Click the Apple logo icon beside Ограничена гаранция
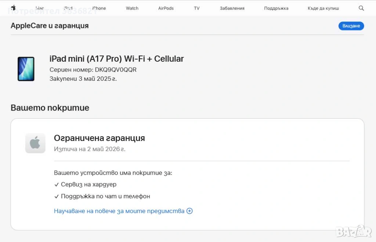The width and height of the screenshot is (376, 242). tap(35, 143)
